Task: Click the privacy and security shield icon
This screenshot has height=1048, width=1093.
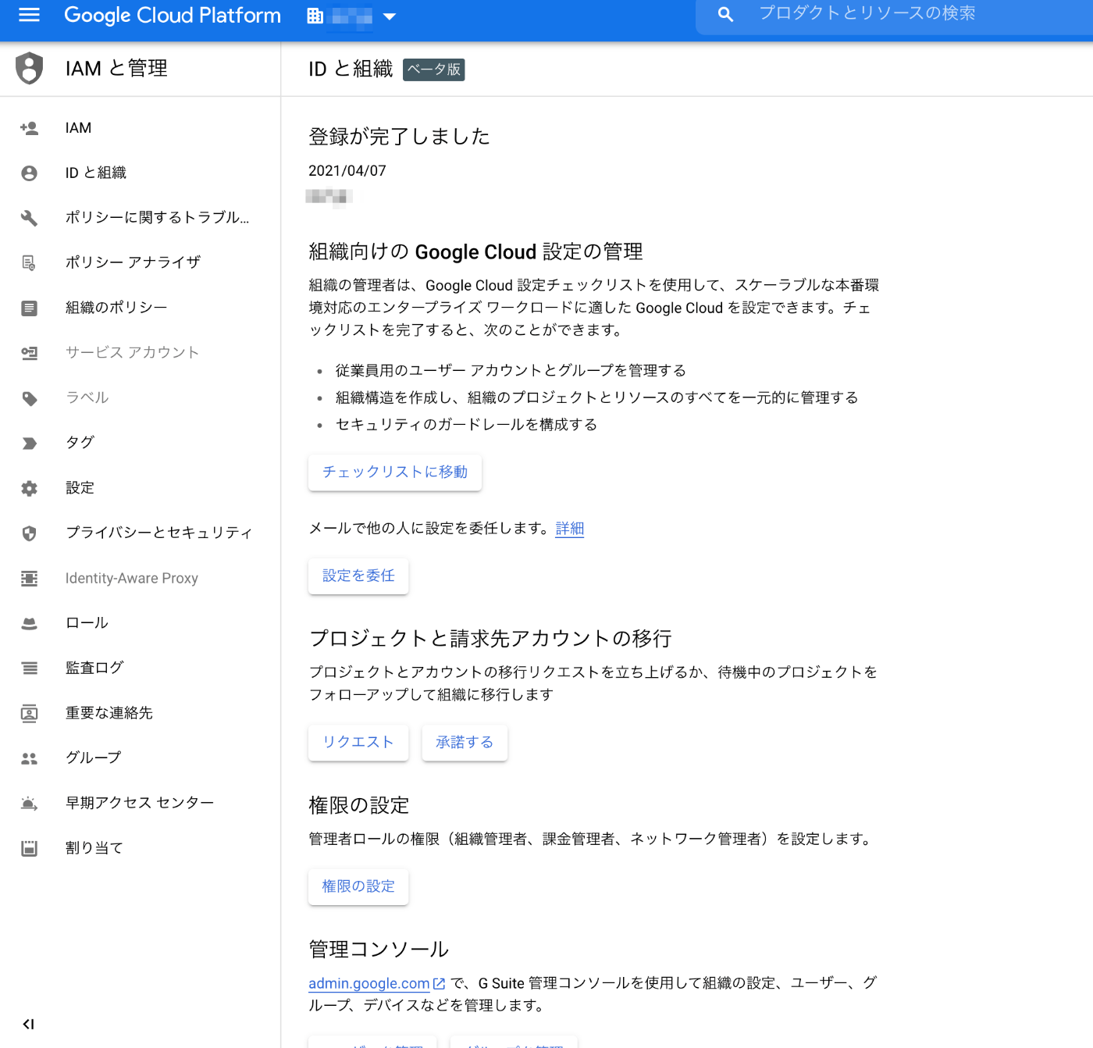Action: pyautogui.click(x=29, y=533)
